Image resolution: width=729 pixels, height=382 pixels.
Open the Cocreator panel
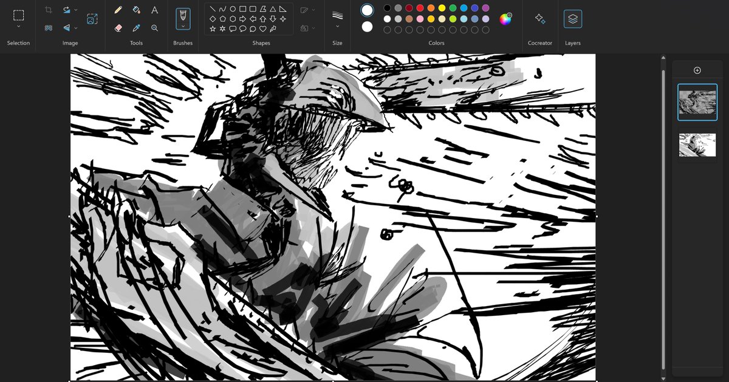pos(539,19)
